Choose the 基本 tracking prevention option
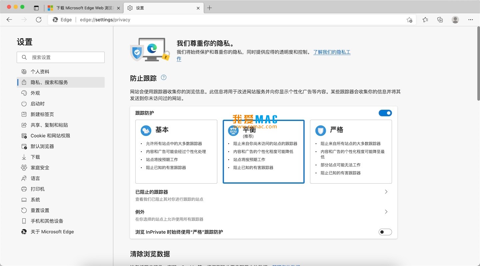Screen dimensions: 480x266 pyautogui.click(x=176, y=152)
